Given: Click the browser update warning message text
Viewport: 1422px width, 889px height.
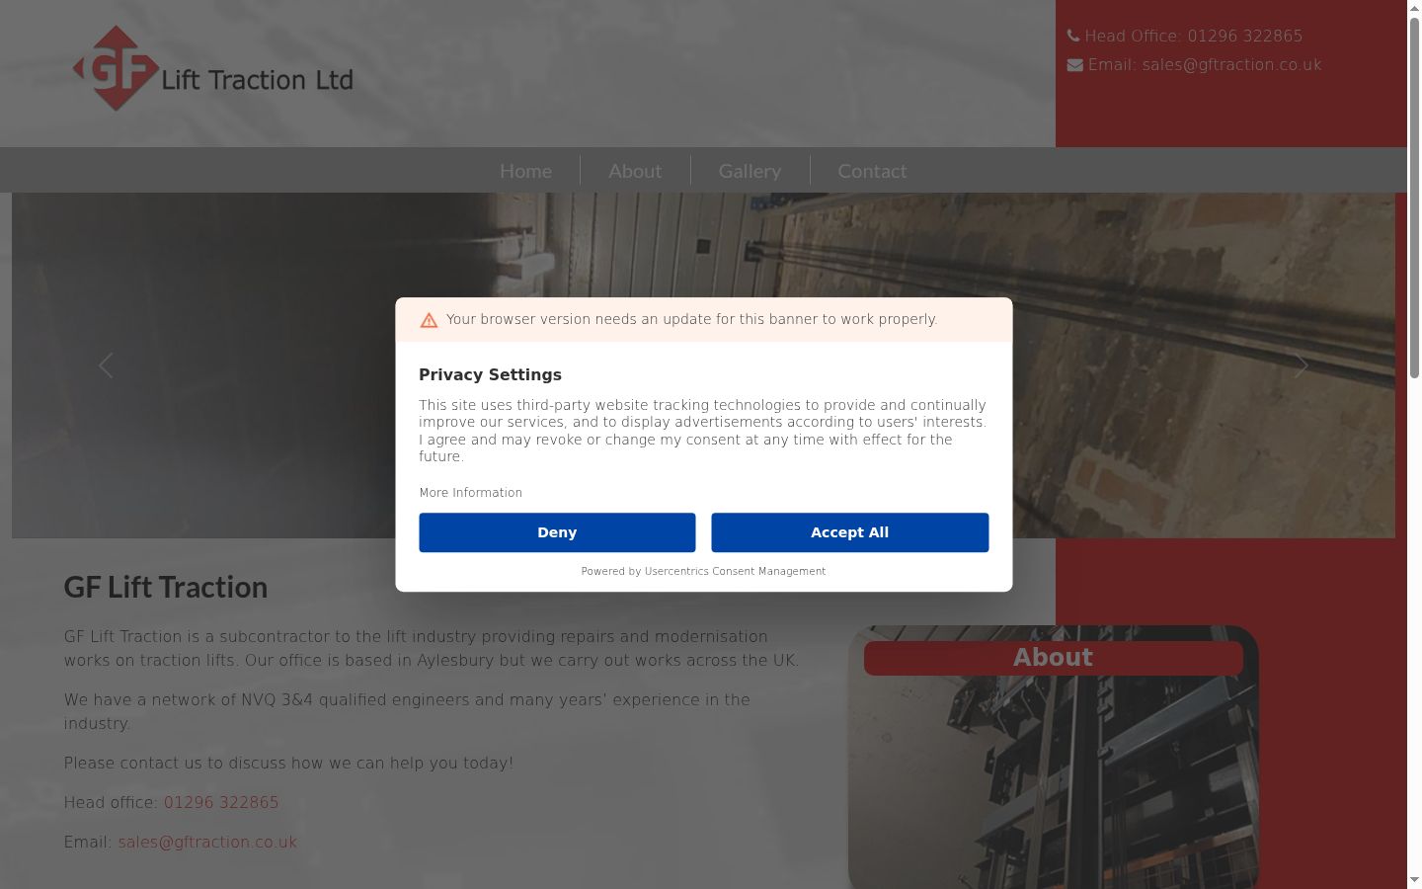Looking at the screenshot, I should pyautogui.click(x=691, y=319).
